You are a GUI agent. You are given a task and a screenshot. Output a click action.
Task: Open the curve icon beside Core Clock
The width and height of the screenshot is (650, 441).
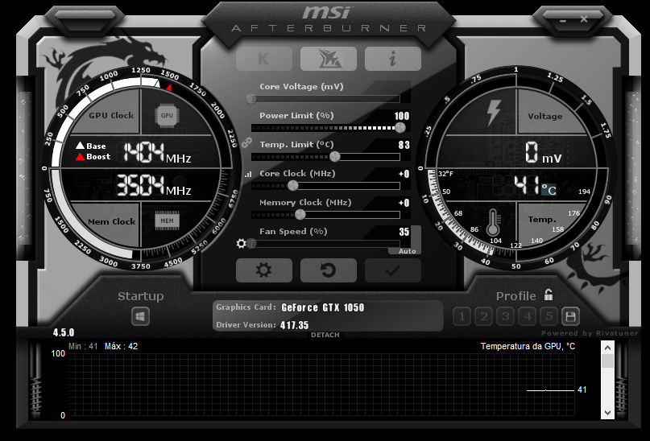click(248, 175)
